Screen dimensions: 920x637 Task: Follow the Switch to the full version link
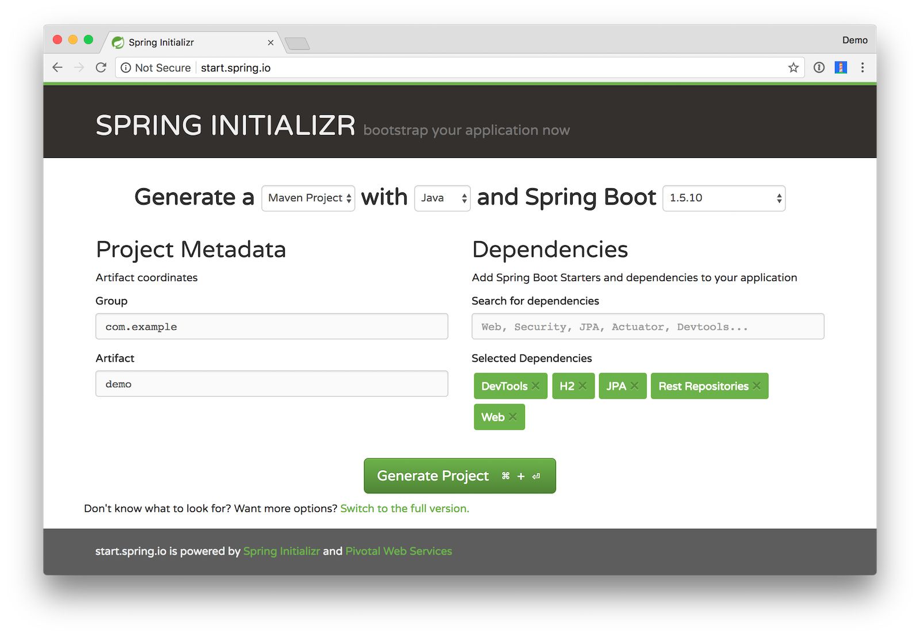coord(404,508)
